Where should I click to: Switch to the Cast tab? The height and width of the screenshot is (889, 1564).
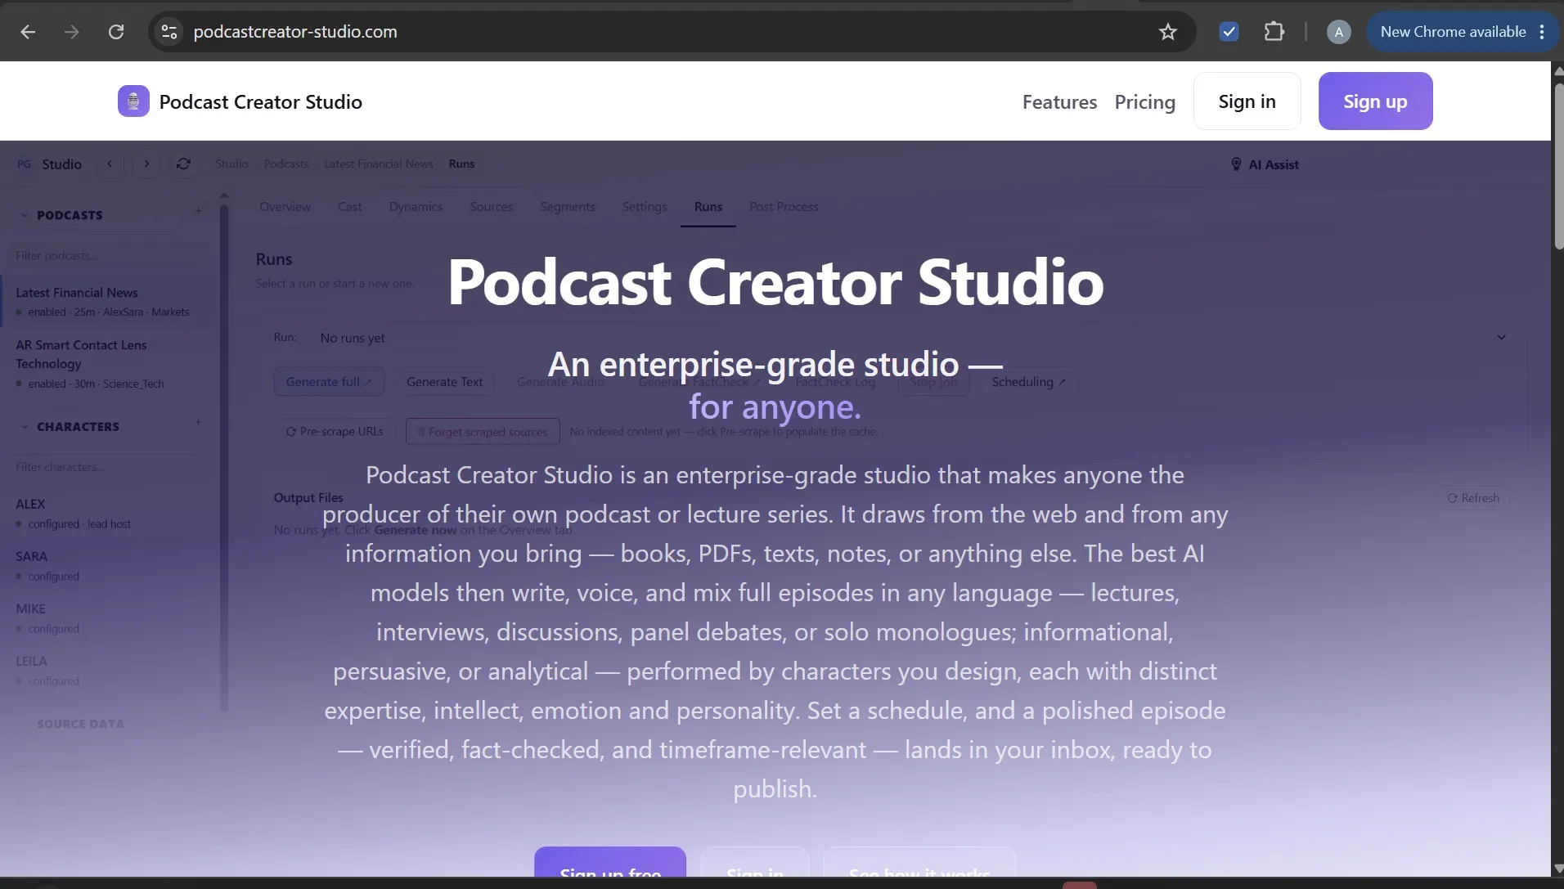pos(349,207)
